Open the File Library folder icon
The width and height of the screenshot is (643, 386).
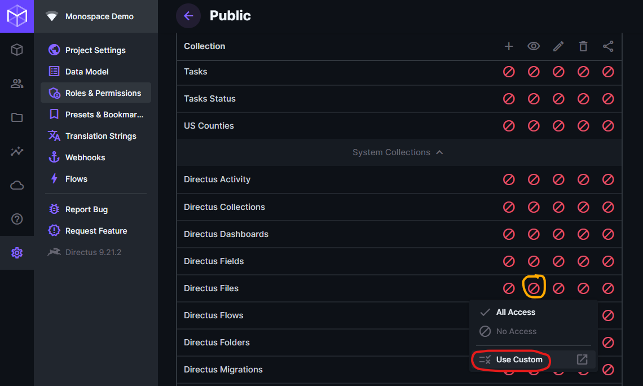(x=17, y=117)
